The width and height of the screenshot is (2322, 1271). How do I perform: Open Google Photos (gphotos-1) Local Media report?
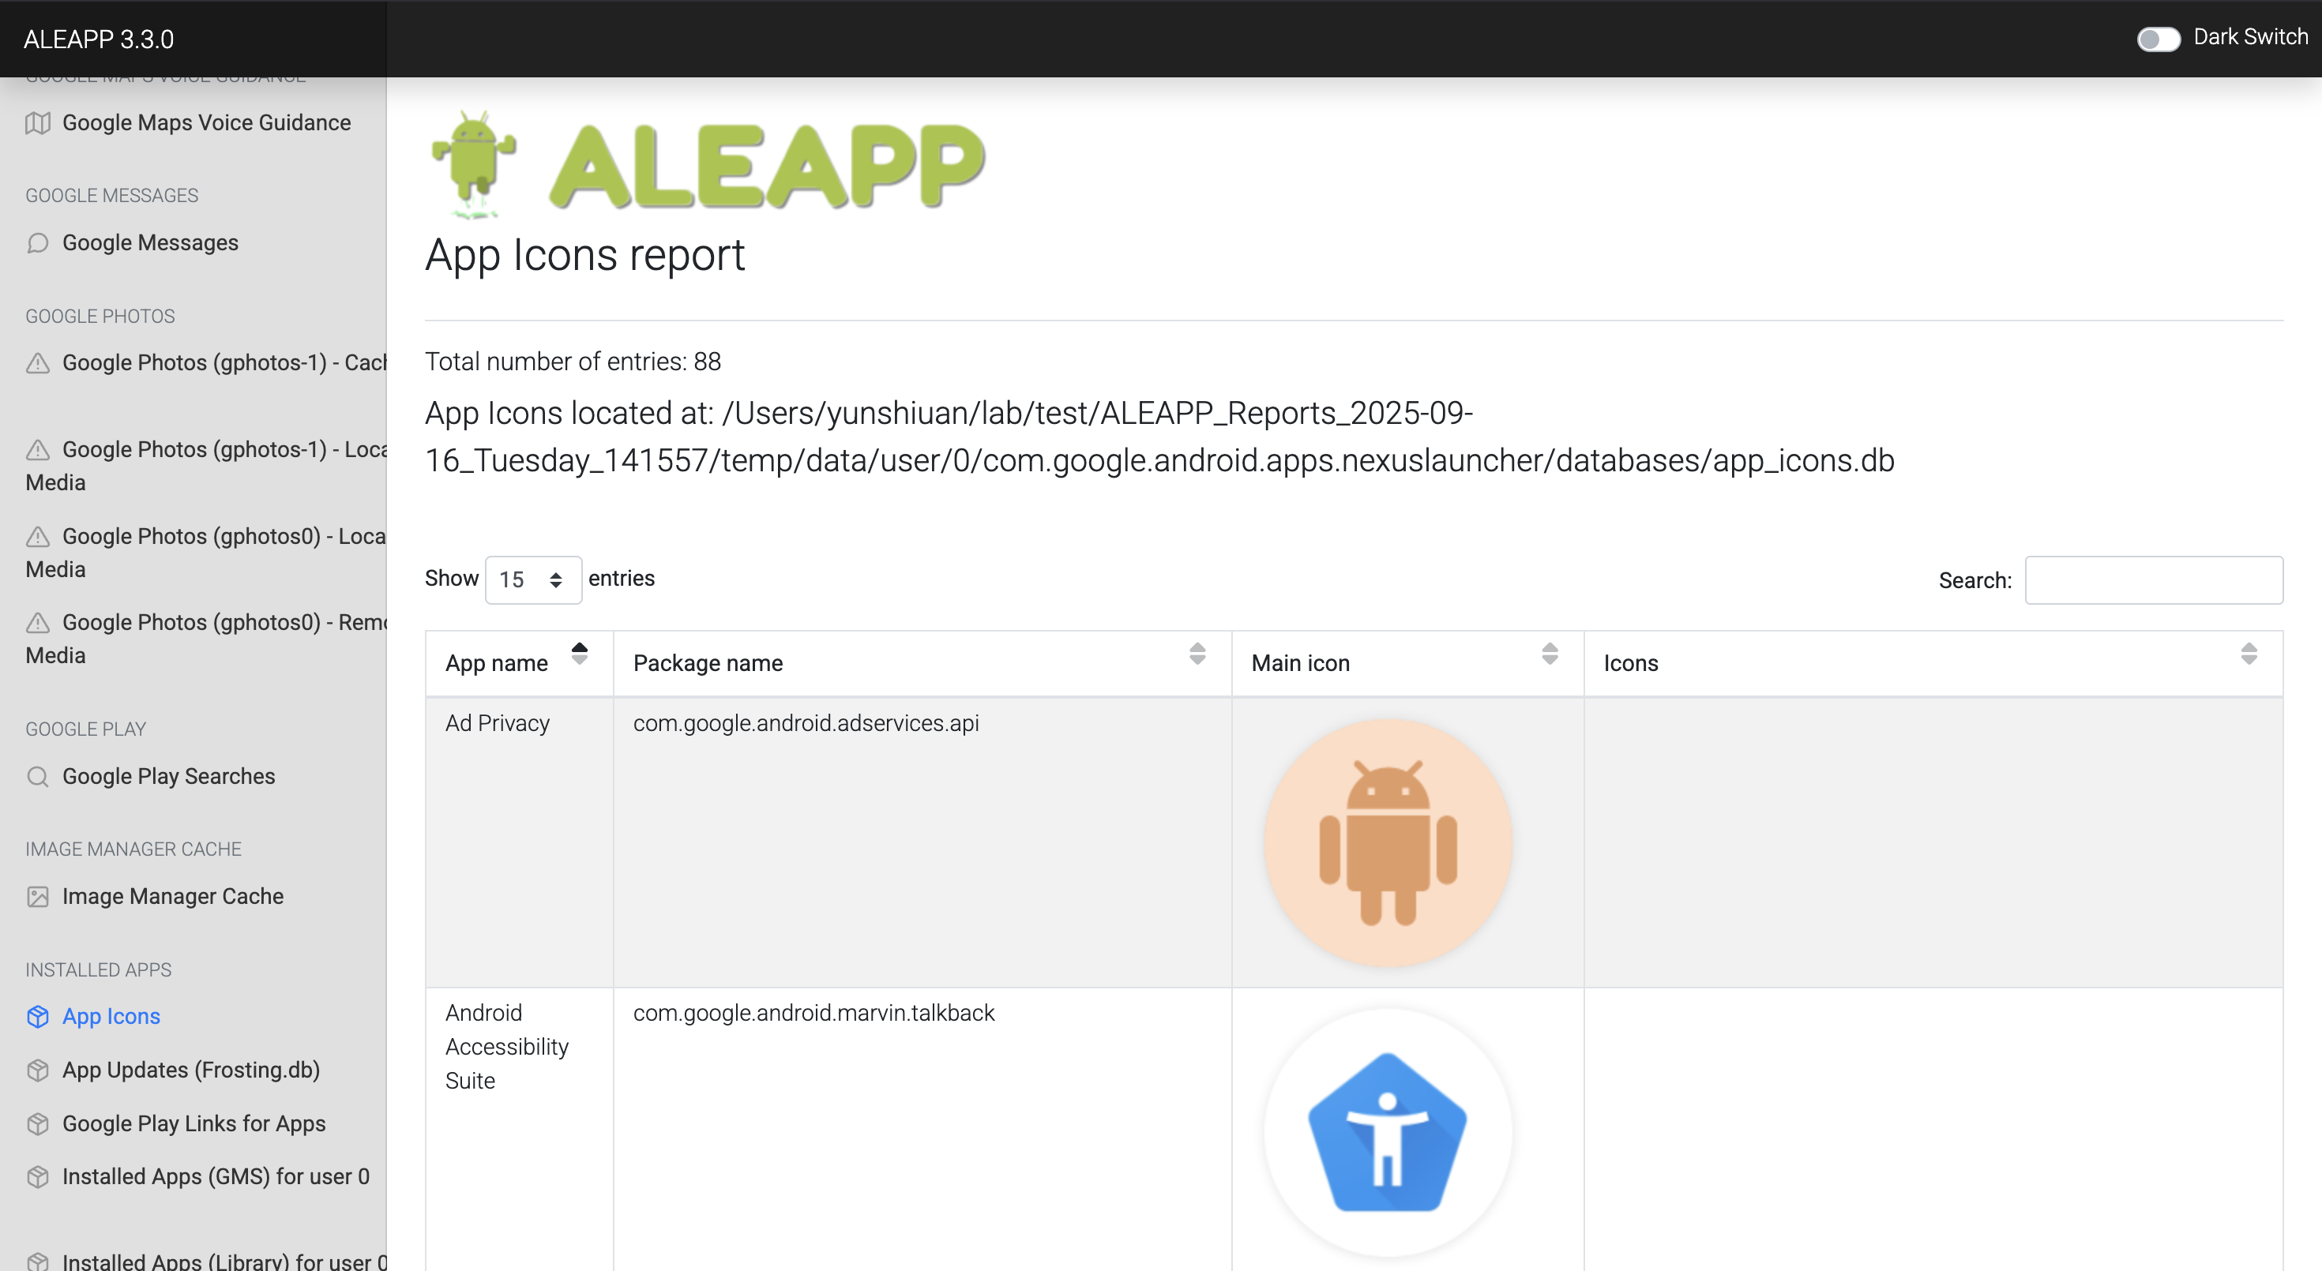[x=206, y=466]
